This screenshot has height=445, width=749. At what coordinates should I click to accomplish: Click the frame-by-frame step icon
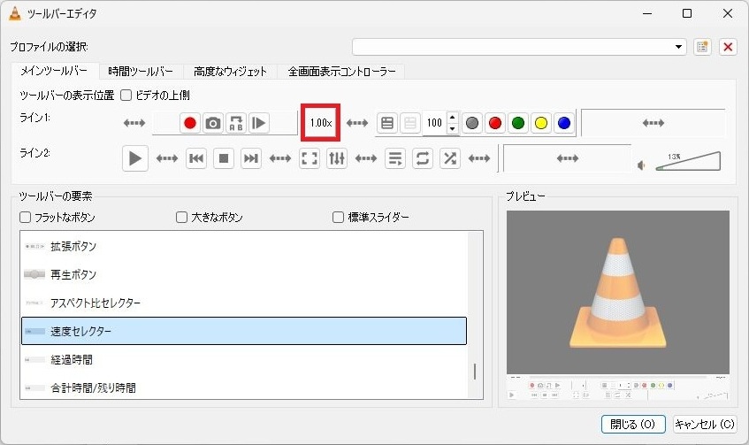[259, 123]
